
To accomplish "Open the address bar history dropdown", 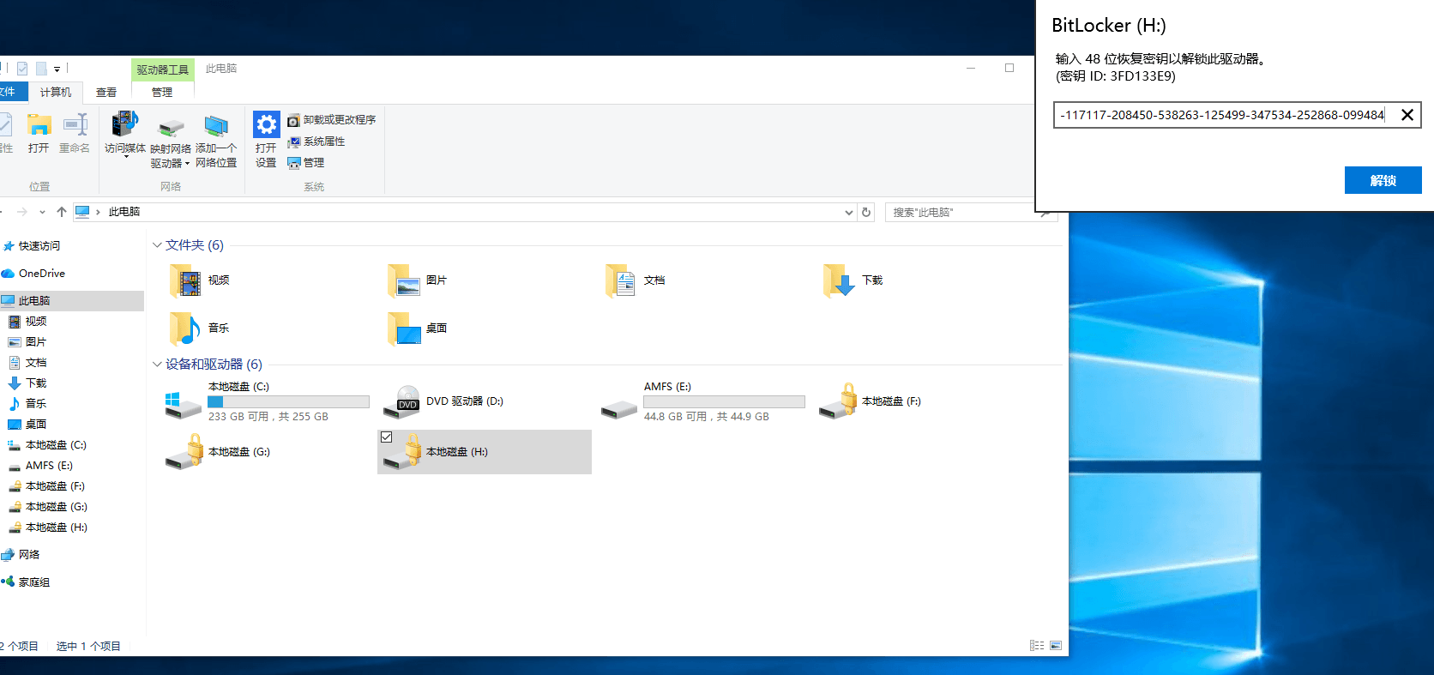I will click(849, 213).
